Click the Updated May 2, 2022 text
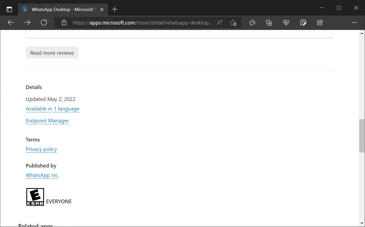This screenshot has height=227, width=365. click(51, 99)
